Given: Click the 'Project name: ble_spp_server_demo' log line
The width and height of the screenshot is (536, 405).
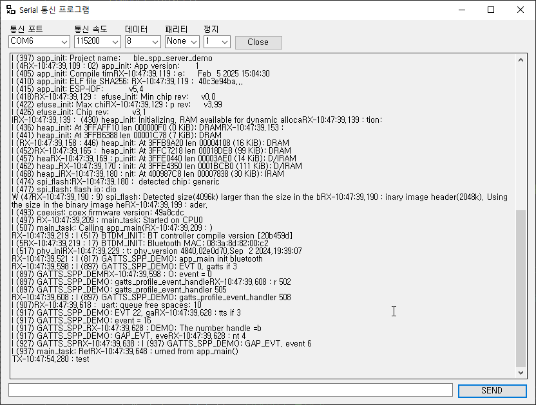Looking at the screenshot, I should click(112, 59).
